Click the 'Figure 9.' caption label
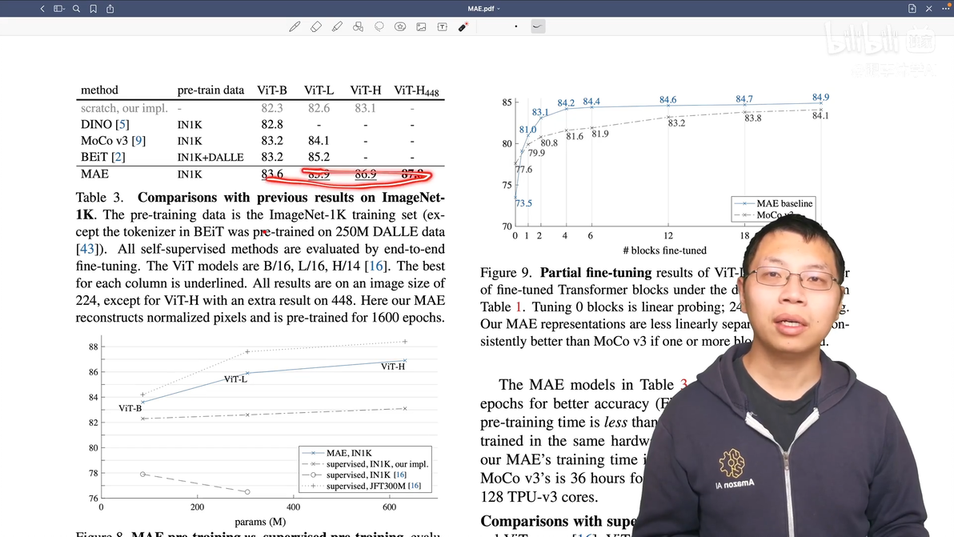The image size is (954, 537). click(506, 272)
